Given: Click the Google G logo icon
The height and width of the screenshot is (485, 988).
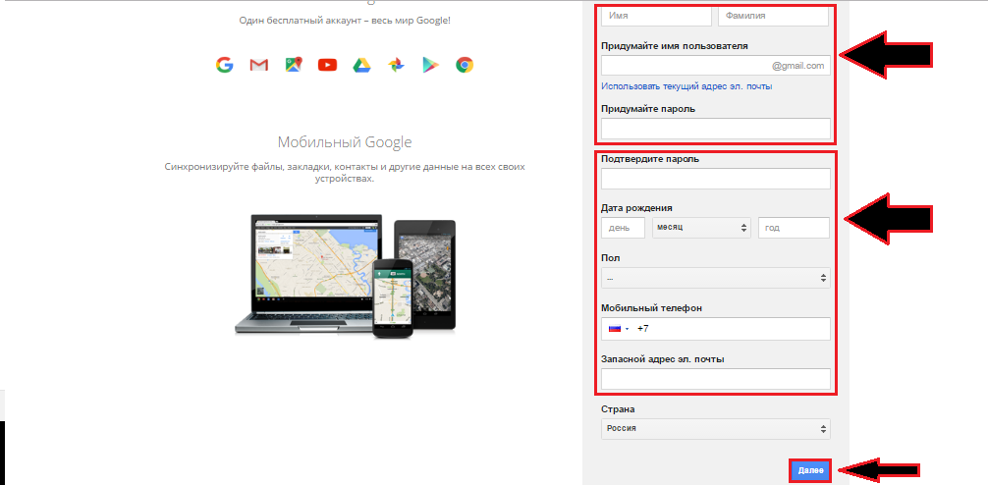Looking at the screenshot, I should pyautogui.click(x=224, y=65).
